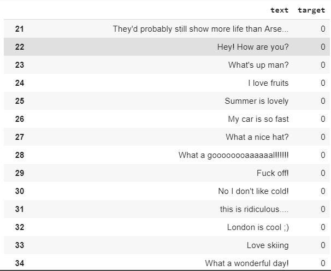Click the "What's up man?" text cell

(258, 65)
